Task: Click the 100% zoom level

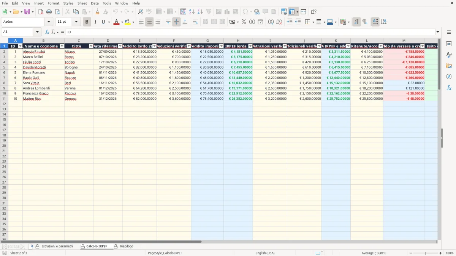Action: click(x=450, y=253)
